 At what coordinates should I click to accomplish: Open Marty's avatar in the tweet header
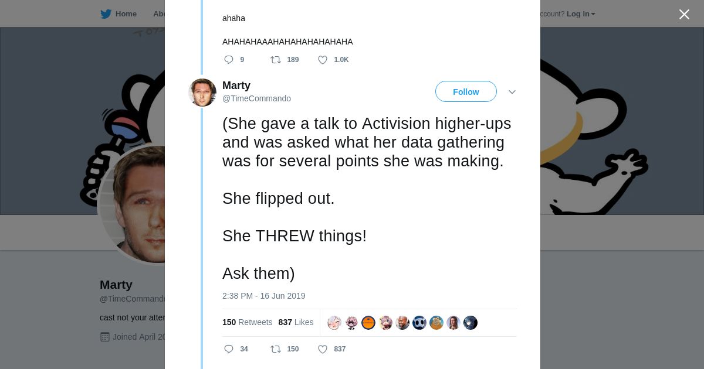pyautogui.click(x=202, y=93)
